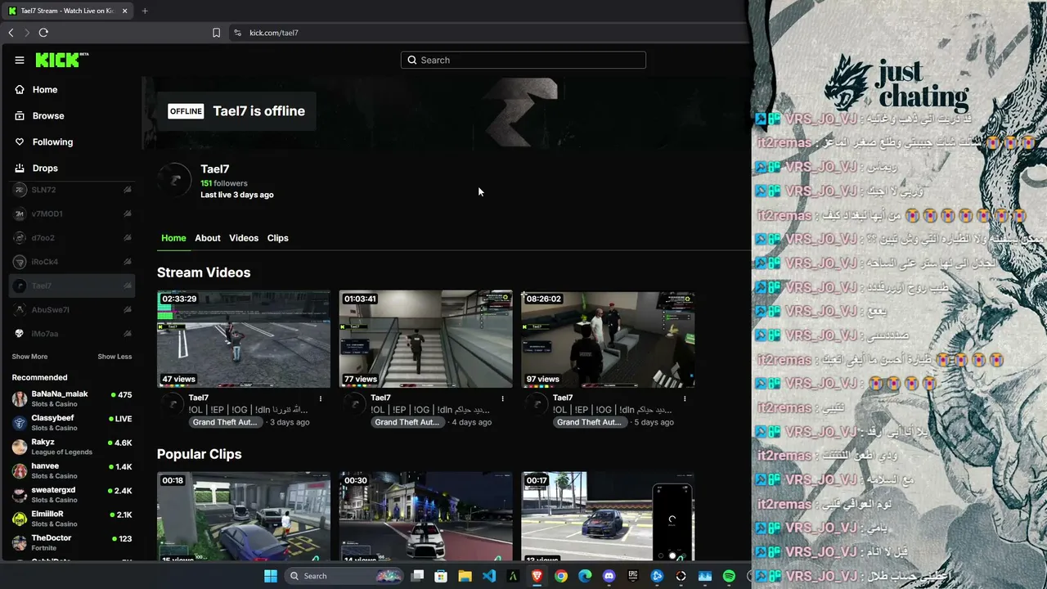Open followed channel d7oo2
The height and width of the screenshot is (589, 1047).
72,238
